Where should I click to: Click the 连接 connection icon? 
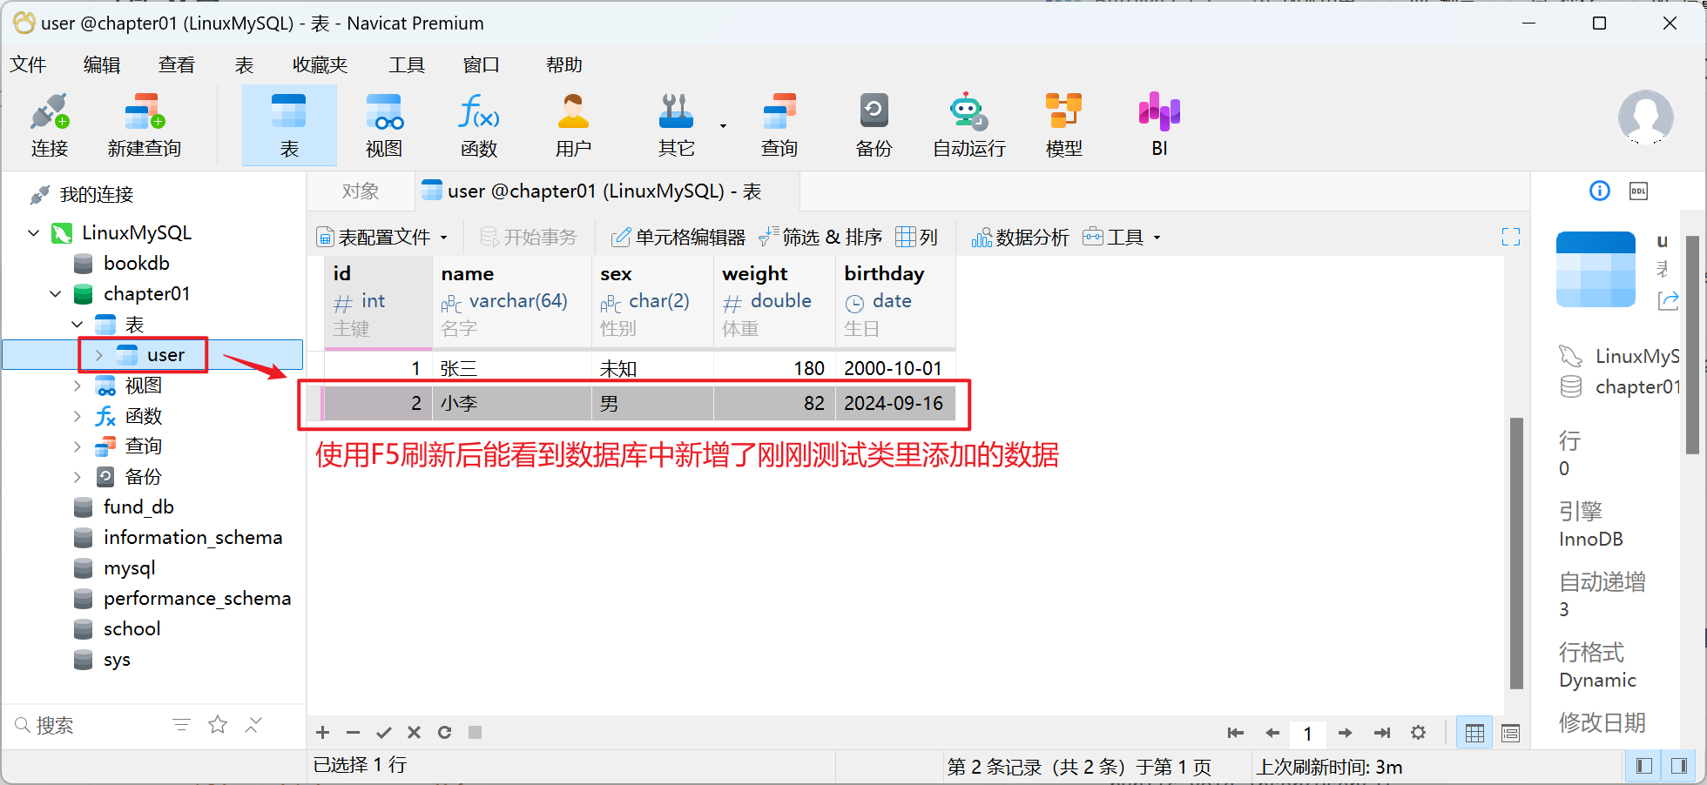coord(50,124)
